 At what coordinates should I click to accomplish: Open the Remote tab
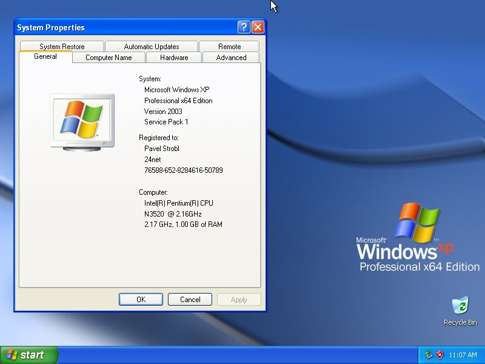point(229,46)
